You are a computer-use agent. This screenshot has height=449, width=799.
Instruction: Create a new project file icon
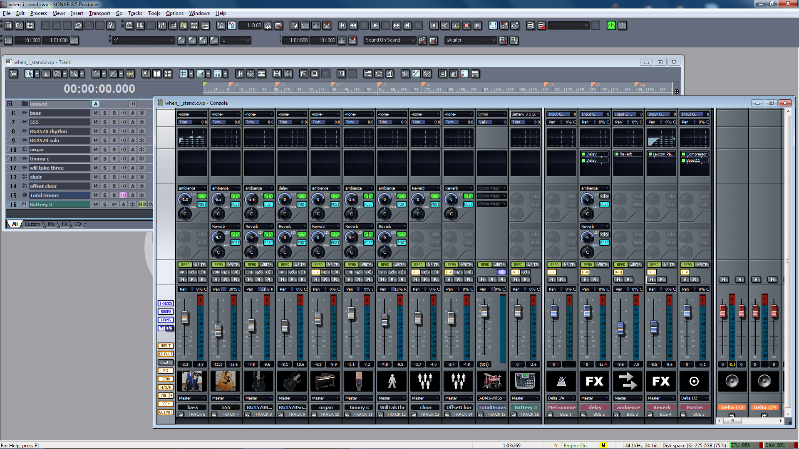tap(8, 25)
